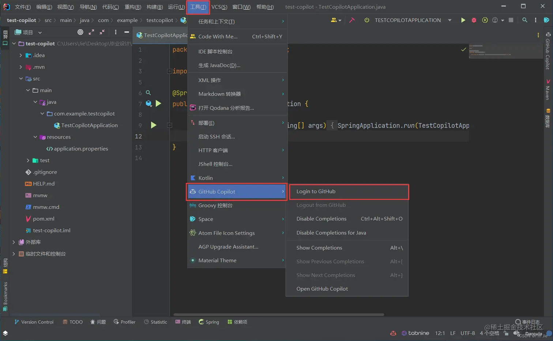Click Collapse All icon in Project panel

point(102,32)
